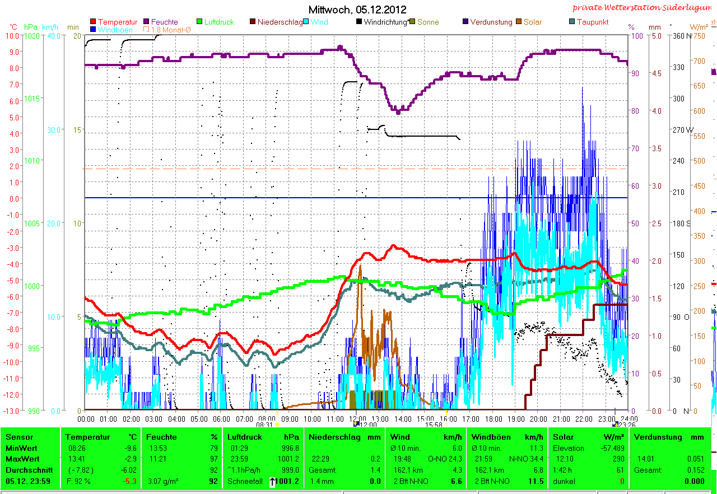
Task: Click the orange Solar legend swatch
Action: pyautogui.click(x=519, y=22)
